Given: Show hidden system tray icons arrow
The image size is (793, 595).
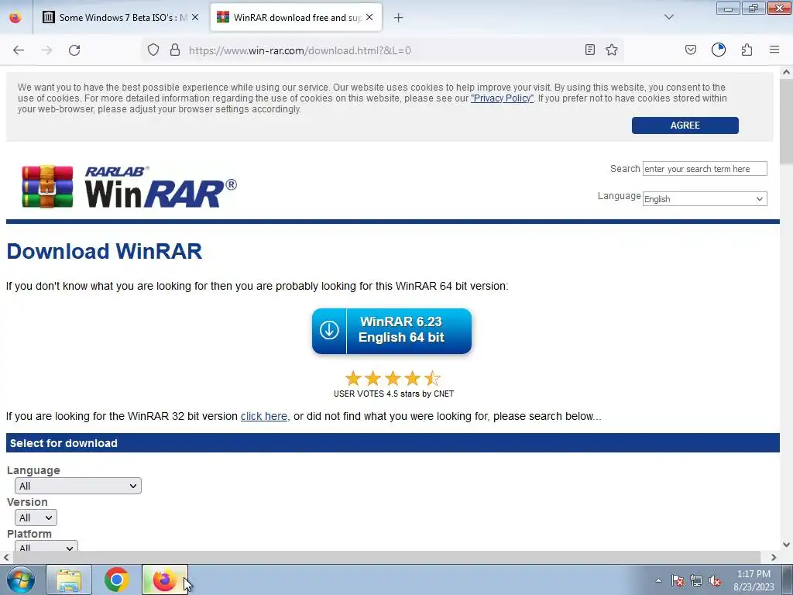Looking at the screenshot, I should (x=658, y=580).
